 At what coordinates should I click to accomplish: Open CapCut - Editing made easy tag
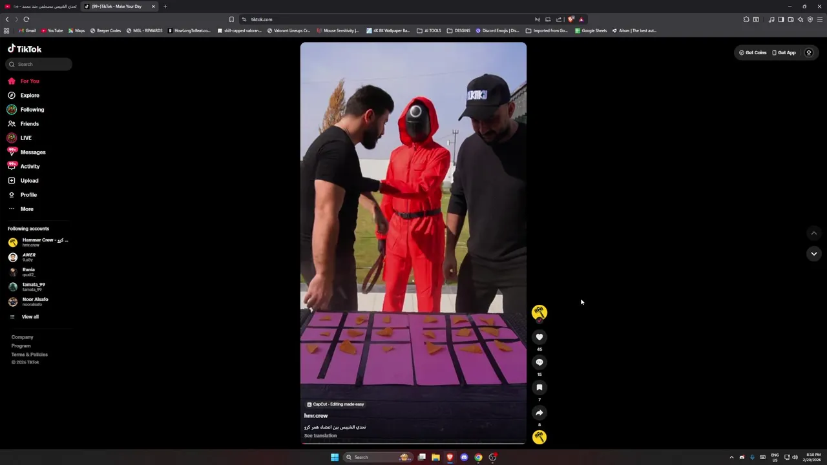click(335, 404)
